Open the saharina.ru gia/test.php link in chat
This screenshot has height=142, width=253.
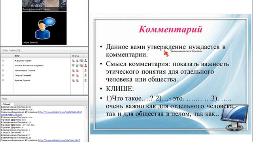[x=59, y=140]
